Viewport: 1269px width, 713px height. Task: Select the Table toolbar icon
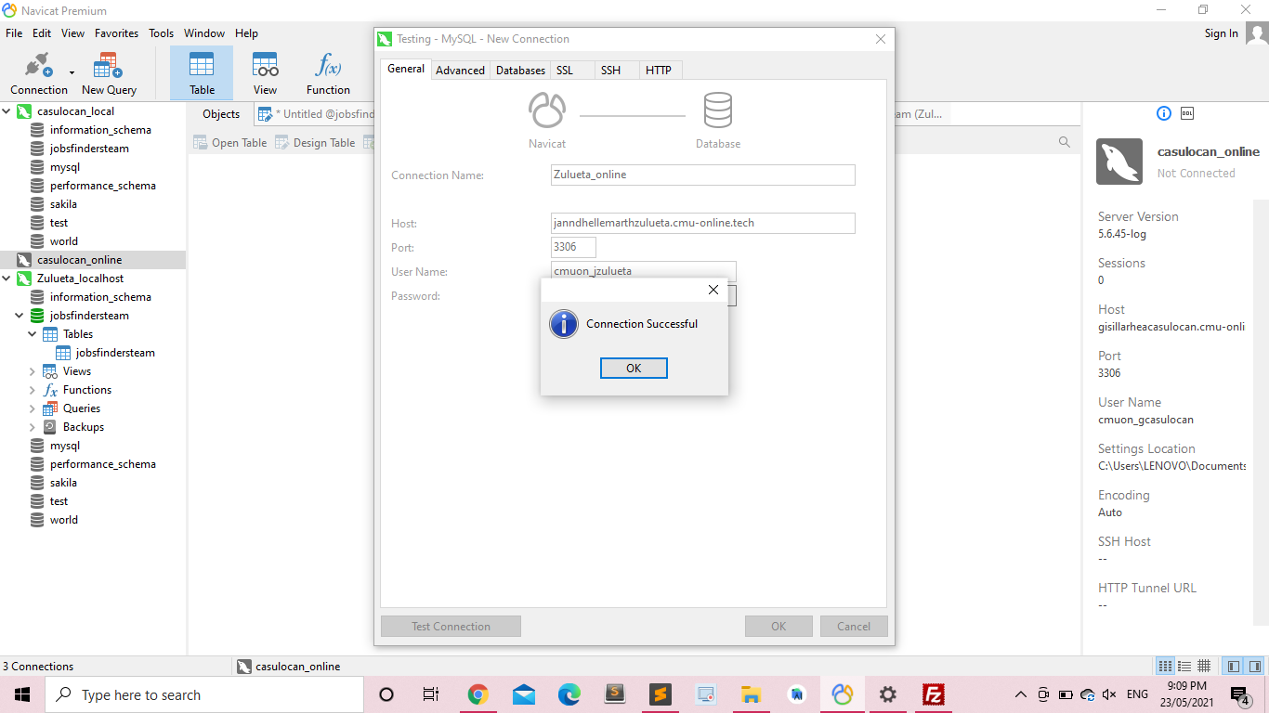coord(202,72)
